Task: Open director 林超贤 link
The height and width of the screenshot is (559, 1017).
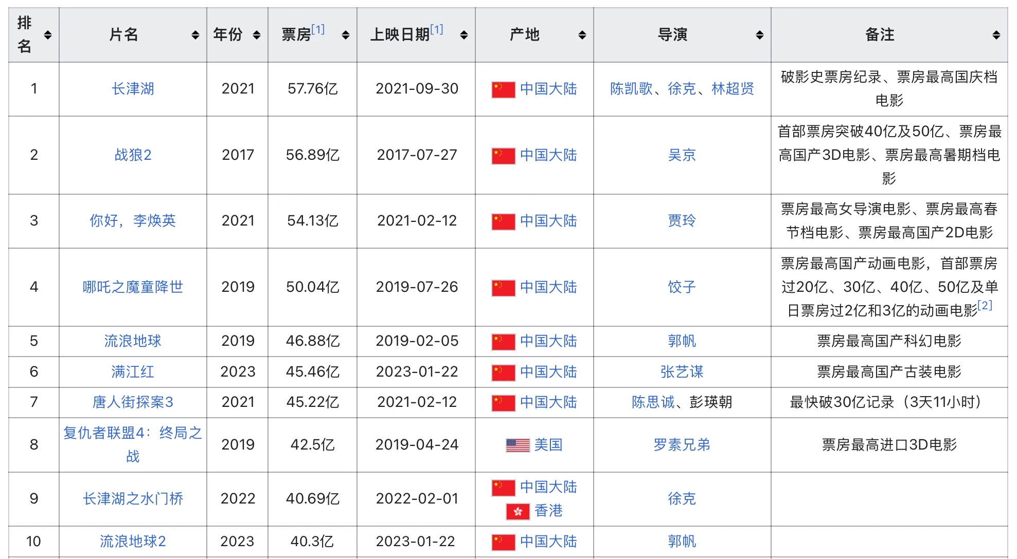Action: [733, 88]
